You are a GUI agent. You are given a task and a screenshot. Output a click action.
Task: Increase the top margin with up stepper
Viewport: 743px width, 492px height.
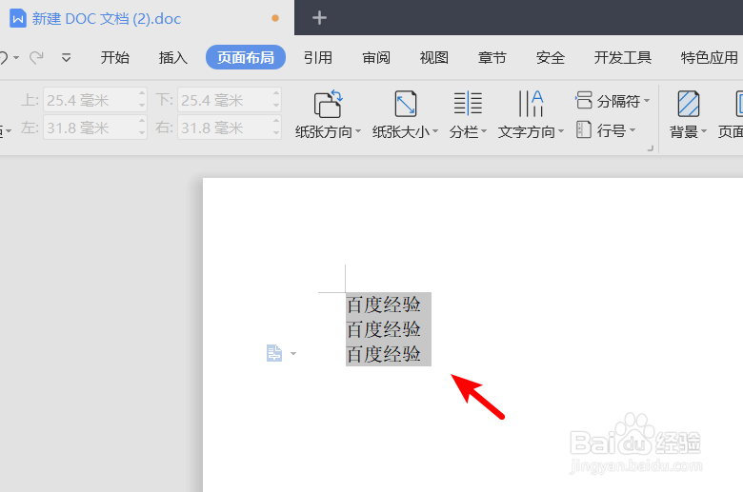(x=142, y=94)
